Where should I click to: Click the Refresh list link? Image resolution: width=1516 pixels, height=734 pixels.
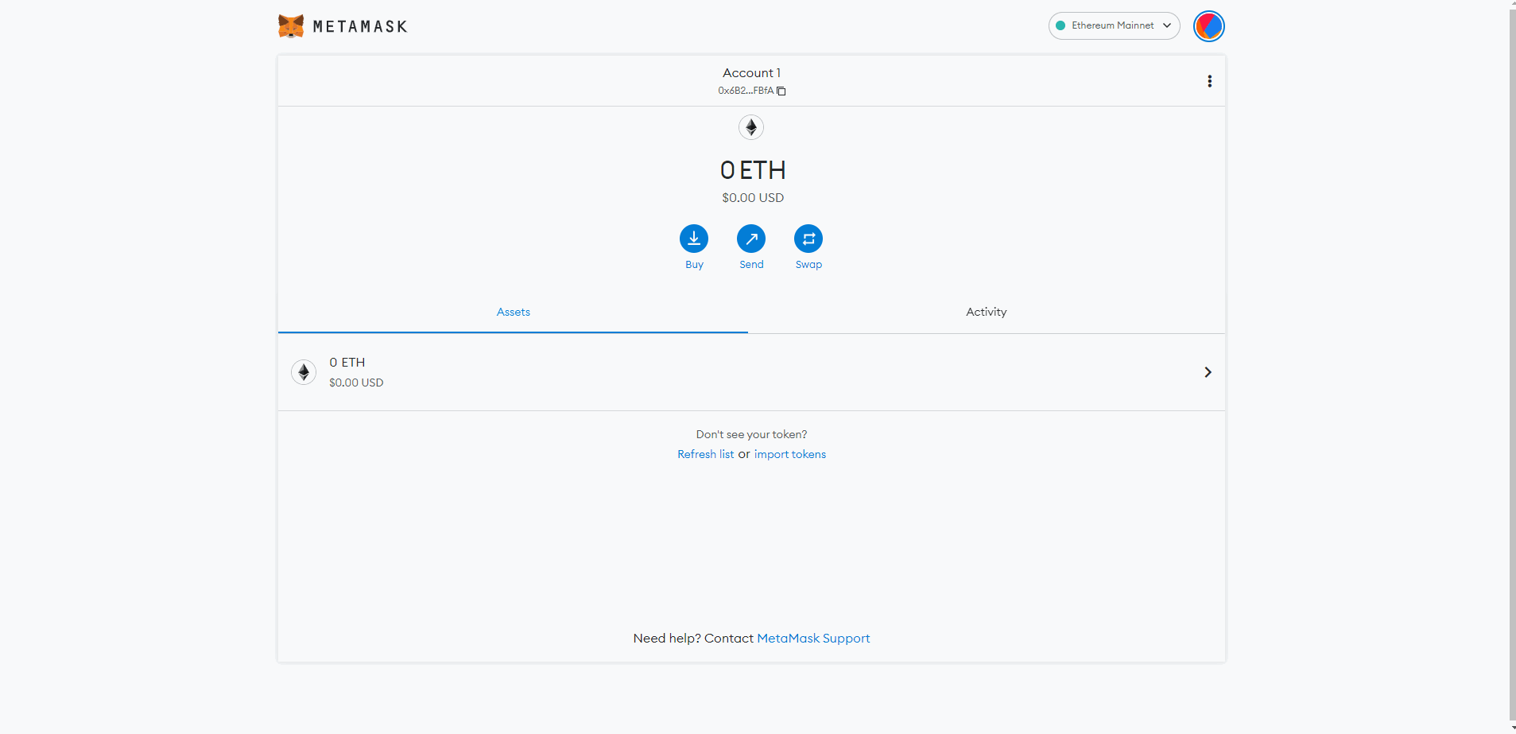pos(705,454)
